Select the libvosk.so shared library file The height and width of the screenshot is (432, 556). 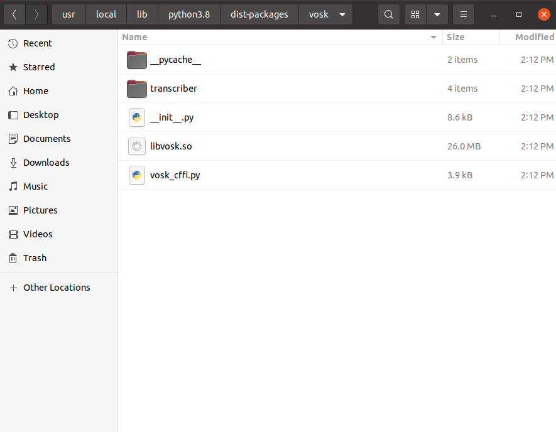170,146
